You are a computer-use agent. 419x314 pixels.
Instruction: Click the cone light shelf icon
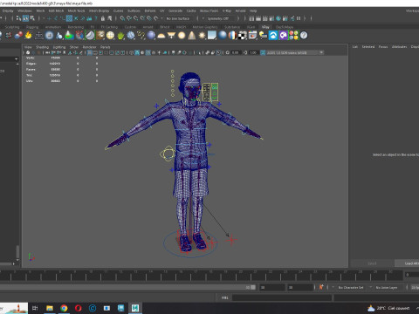[x=192, y=36]
